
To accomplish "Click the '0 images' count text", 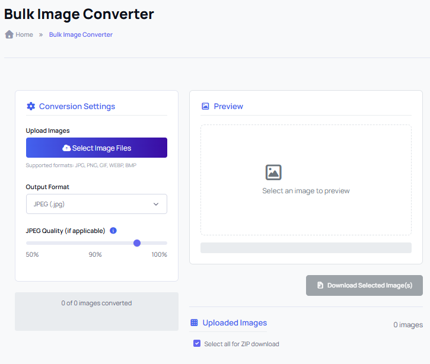I will [x=408, y=324].
